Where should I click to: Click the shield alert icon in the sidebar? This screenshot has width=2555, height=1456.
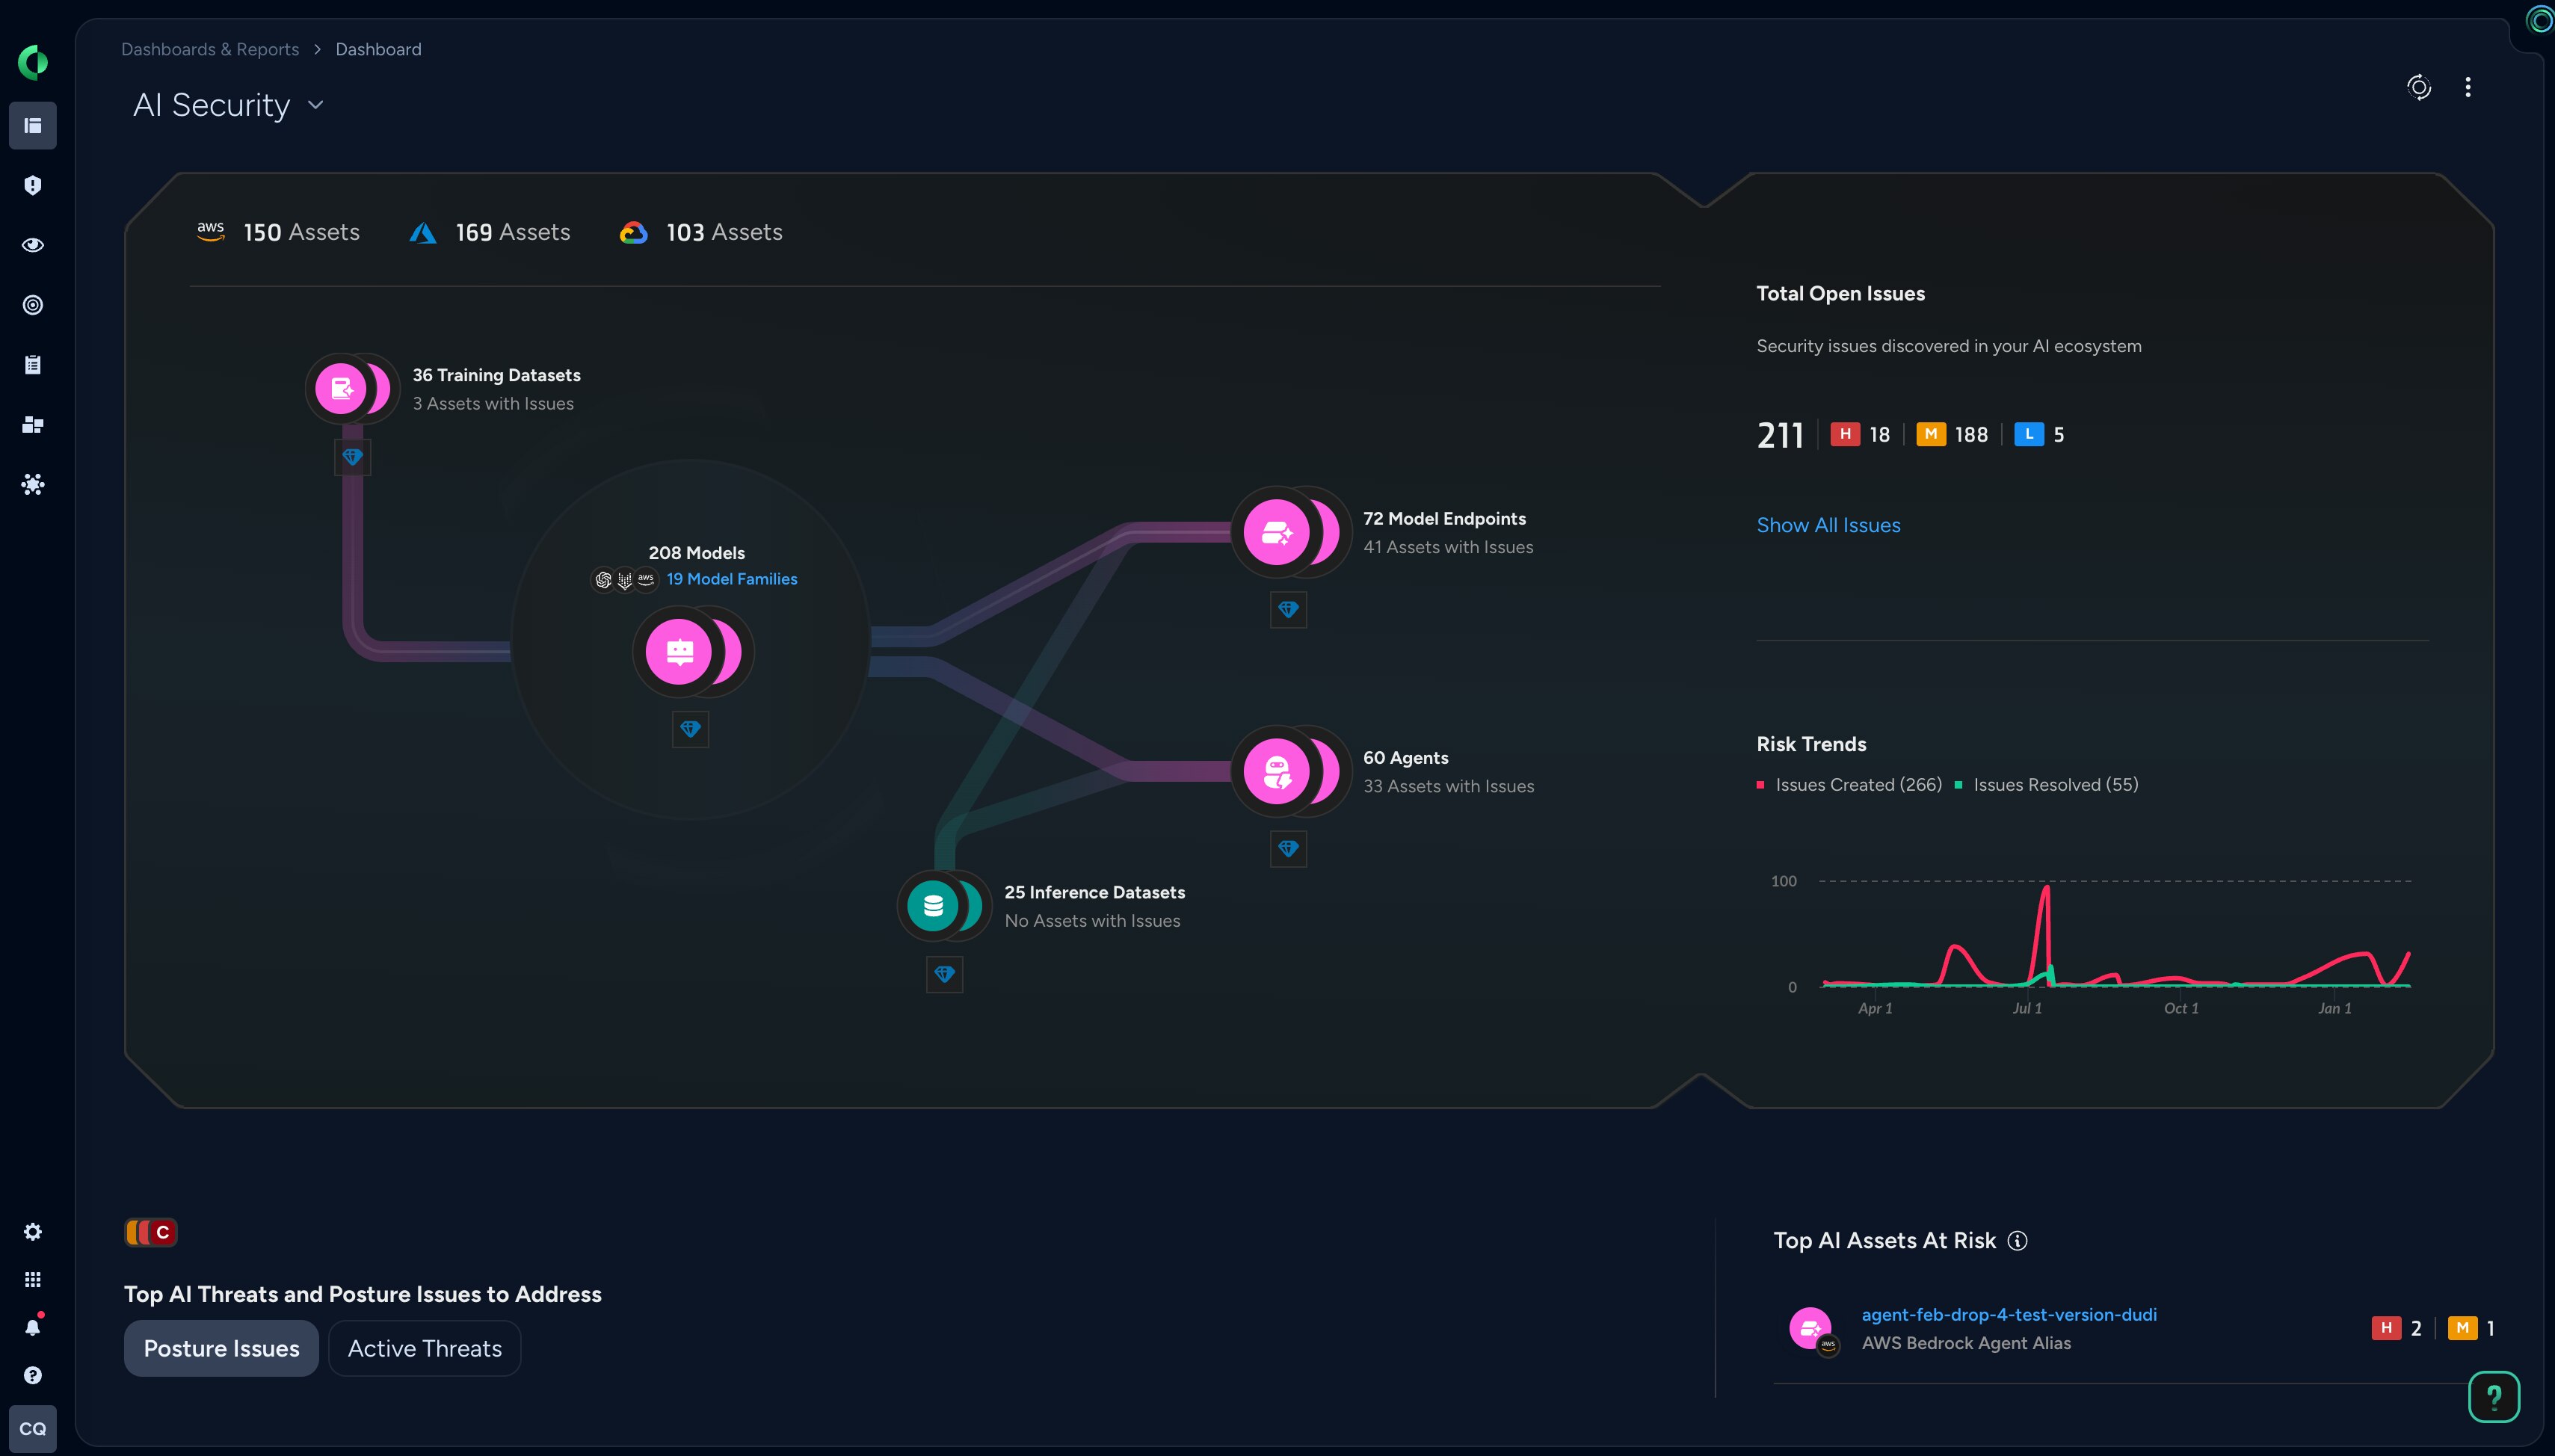(x=33, y=186)
